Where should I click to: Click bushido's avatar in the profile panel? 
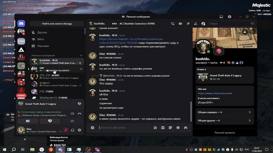(203, 46)
